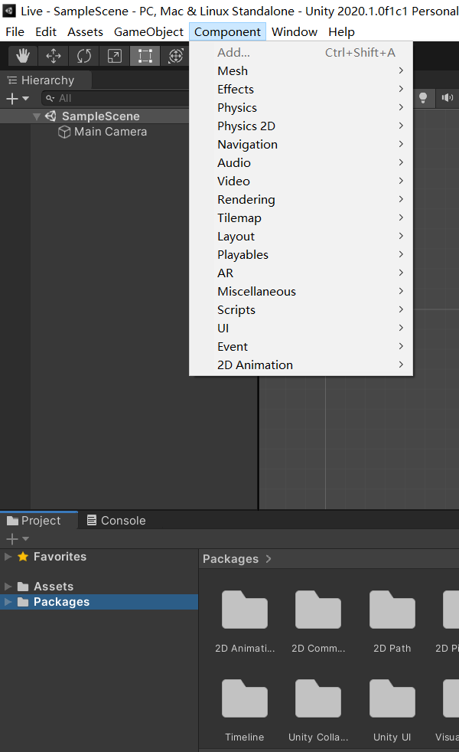Select the combined Transform tool
459x752 pixels.
[x=175, y=56]
